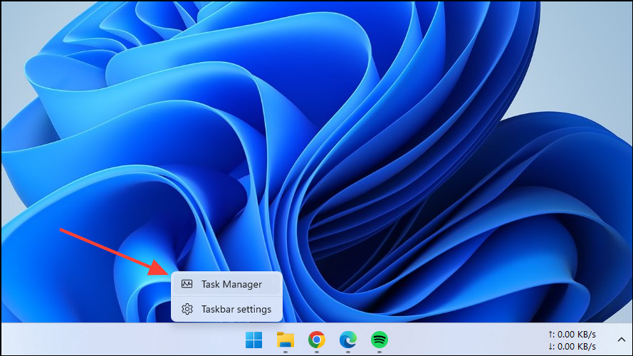Click the running indicator under File Explorer
This screenshot has width=633, height=356.
[286, 351]
